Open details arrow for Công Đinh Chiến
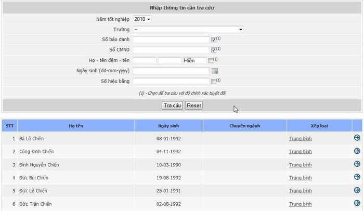The image size is (364, 211). click(x=357, y=151)
